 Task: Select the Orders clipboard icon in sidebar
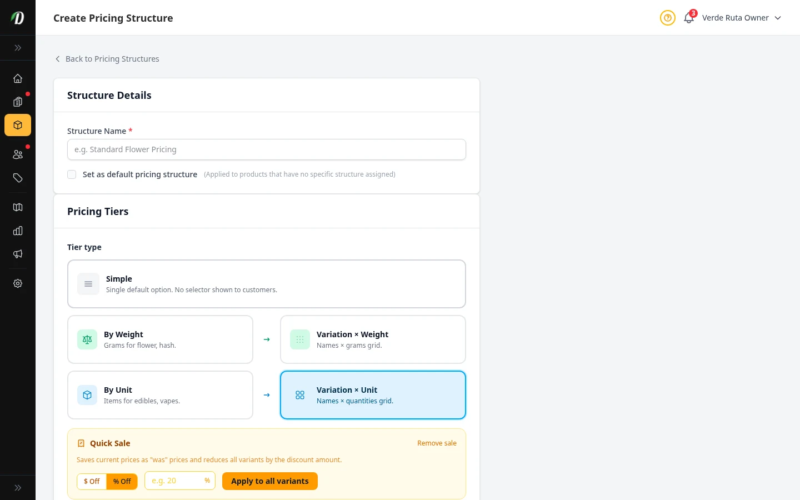(18, 102)
